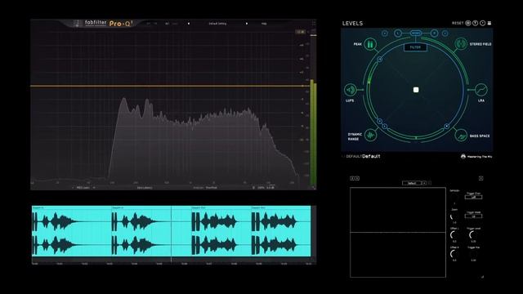523x294 pixels.
Task: Click button right of oscilloscope preset box
Action: coord(424,183)
